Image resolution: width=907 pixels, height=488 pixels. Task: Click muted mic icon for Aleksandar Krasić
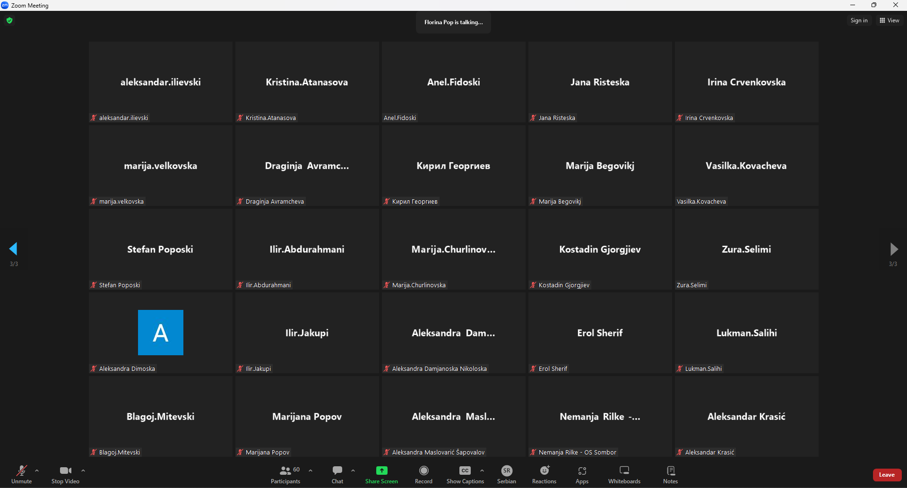[x=680, y=452]
